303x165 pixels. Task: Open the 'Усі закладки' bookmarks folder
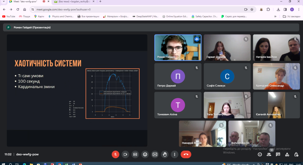pos(291,16)
